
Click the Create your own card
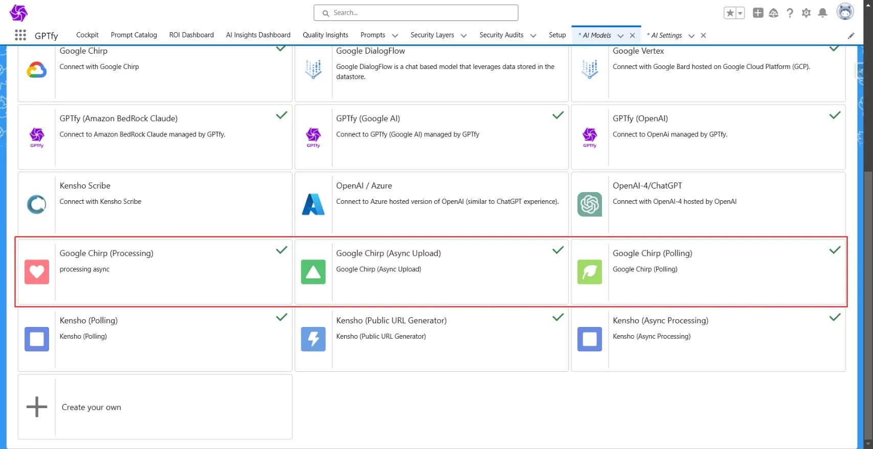(155, 407)
